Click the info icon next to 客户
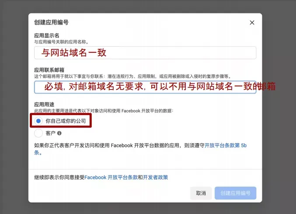This screenshot has width=296, height=214. 59,133
